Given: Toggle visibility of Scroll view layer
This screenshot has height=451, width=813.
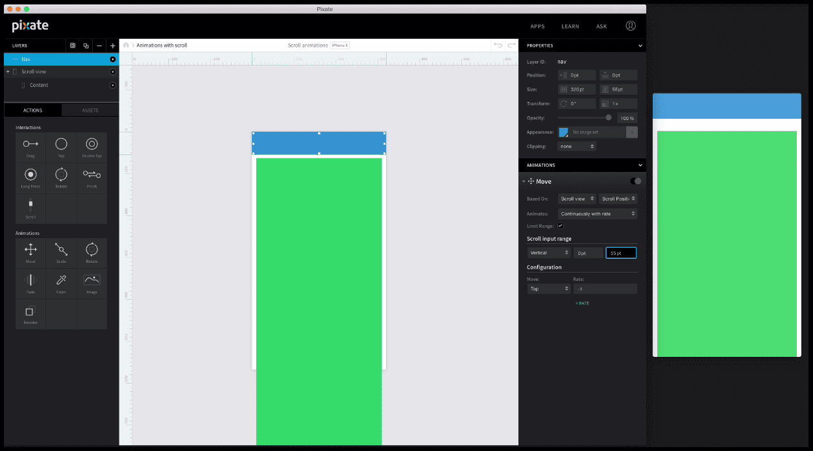Looking at the screenshot, I should [112, 71].
